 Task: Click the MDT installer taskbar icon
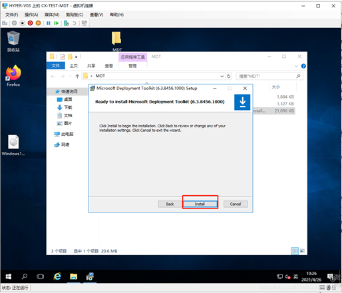point(90,276)
